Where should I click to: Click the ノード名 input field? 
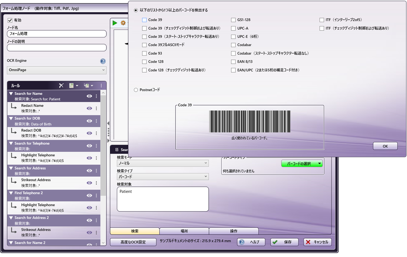point(57,34)
